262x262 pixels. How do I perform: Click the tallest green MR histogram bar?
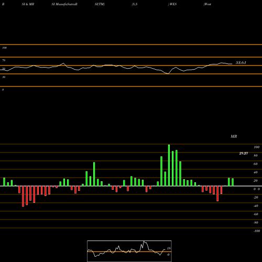(169, 165)
